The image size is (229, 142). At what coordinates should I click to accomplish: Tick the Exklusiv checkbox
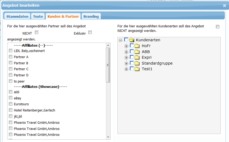[90, 33]
